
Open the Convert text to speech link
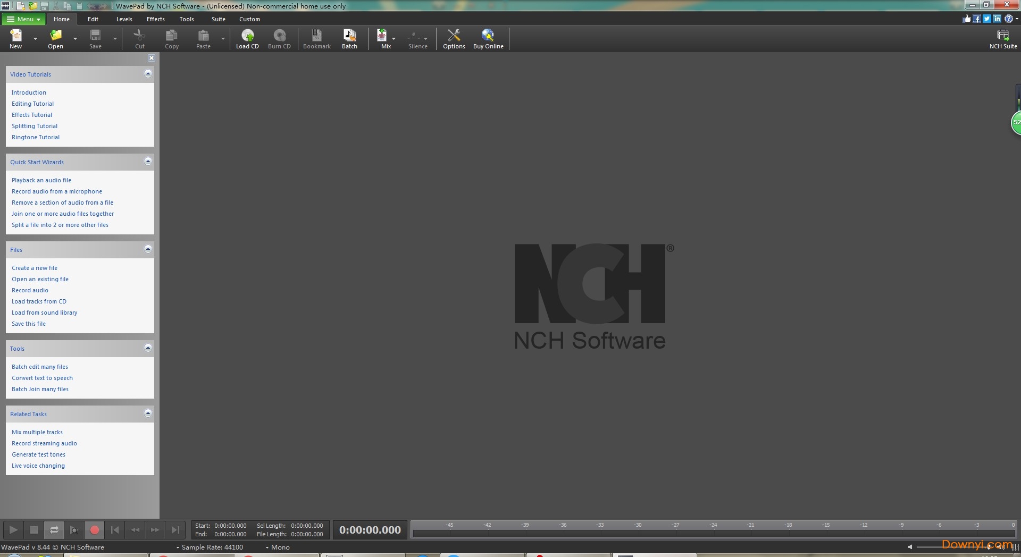42,378
